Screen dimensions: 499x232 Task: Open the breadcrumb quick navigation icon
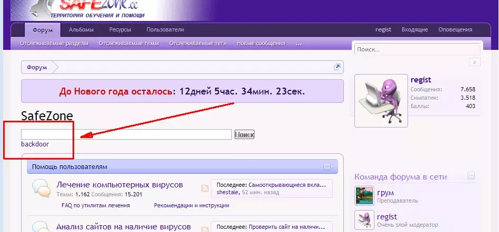tap(337, 67)
